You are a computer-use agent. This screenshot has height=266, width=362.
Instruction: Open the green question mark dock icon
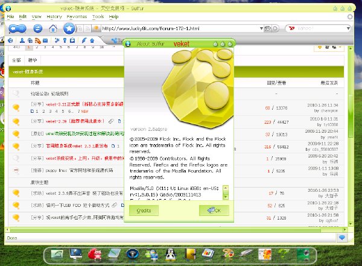(284, 255)
